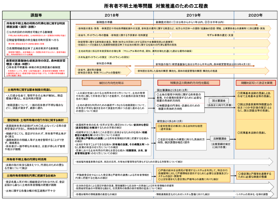
Task: Select the 地域福利増進事業の拡充、供託の活用 arrow
Action: (x=173, y=162)
